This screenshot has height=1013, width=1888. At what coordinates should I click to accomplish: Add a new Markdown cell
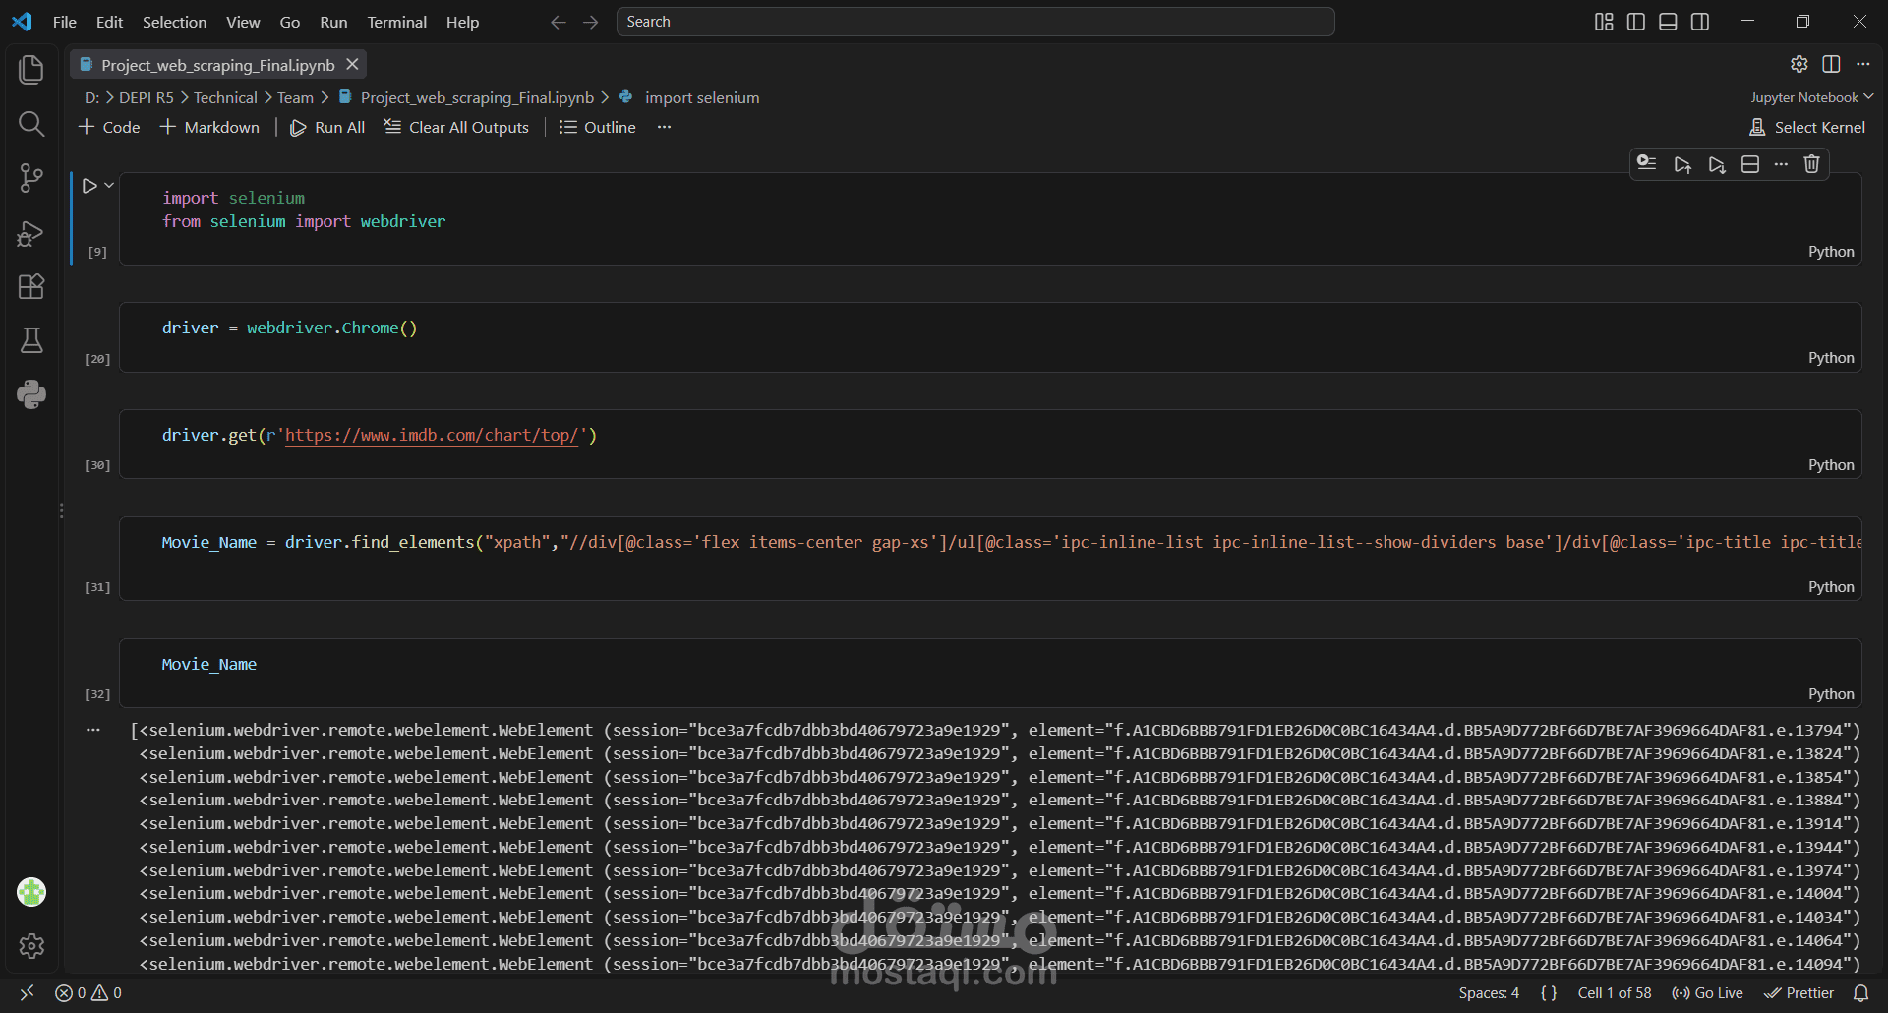tap(209, 127)
